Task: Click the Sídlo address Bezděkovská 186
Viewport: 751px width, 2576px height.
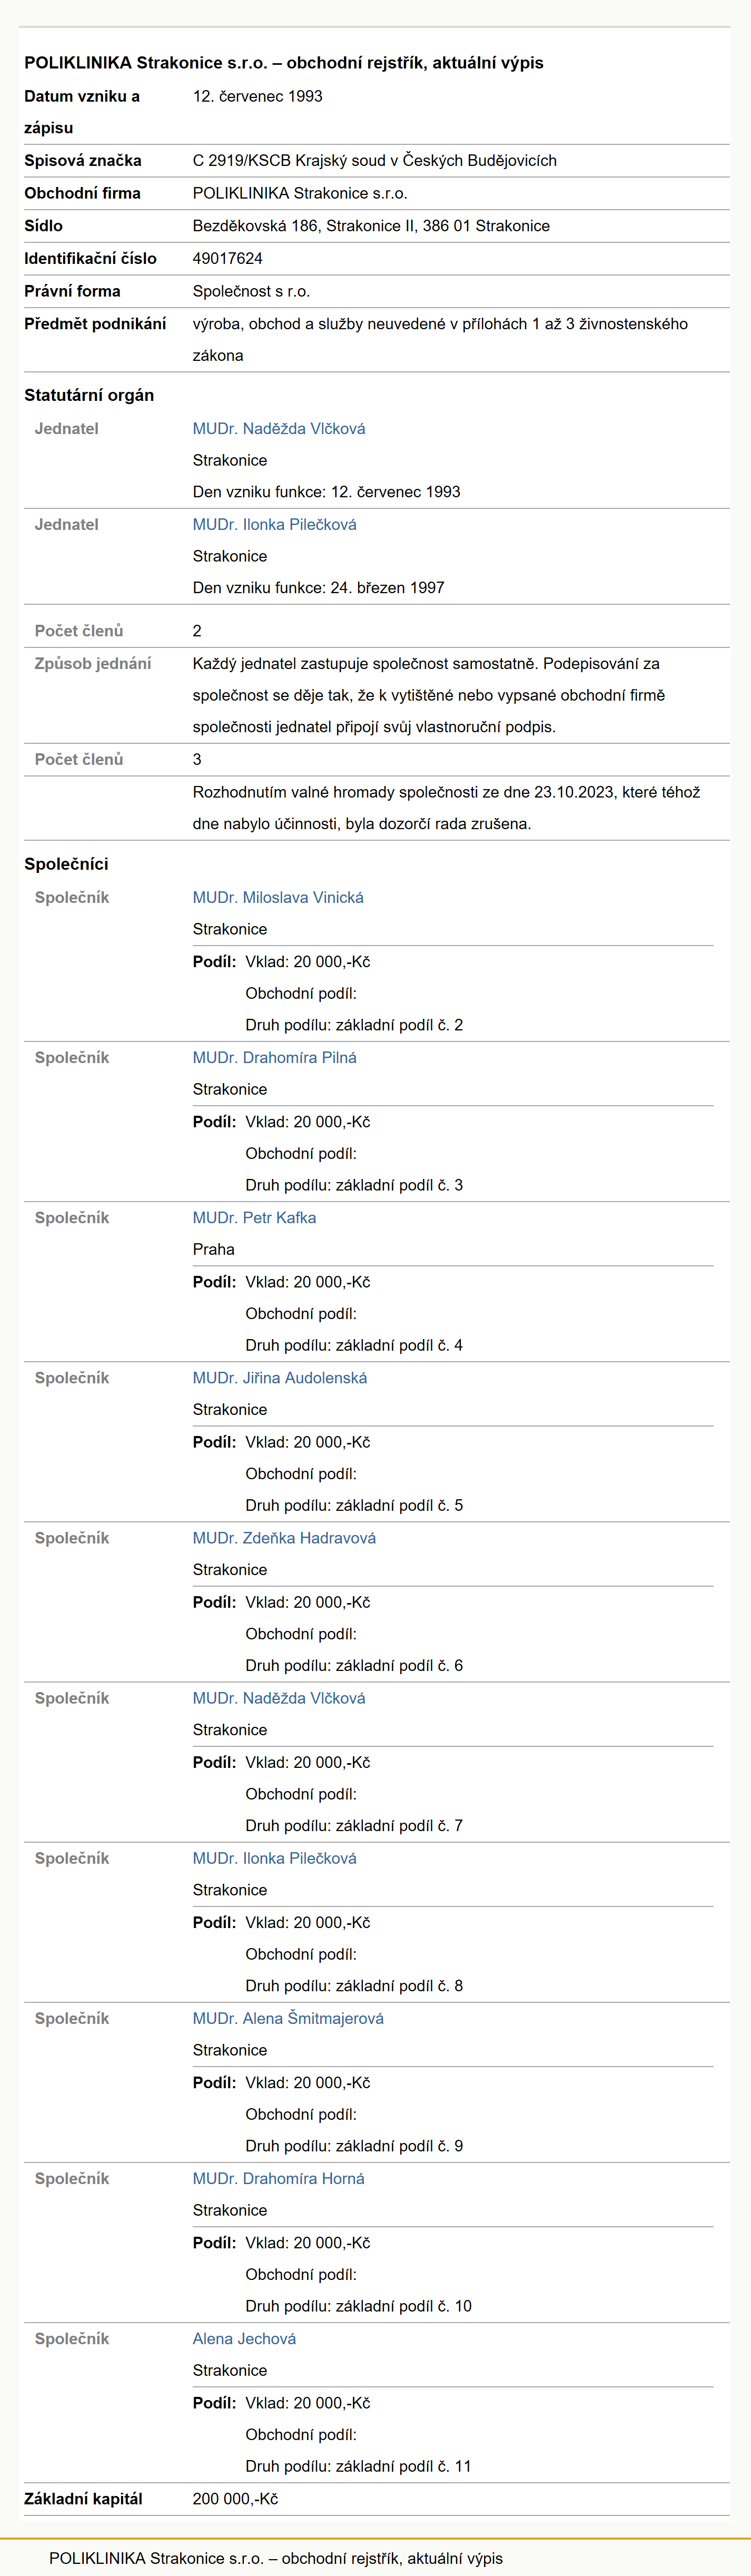Action: (x=371, y=225)
